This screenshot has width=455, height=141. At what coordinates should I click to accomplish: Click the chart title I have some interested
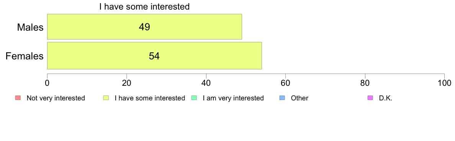[x=144, y=7]
